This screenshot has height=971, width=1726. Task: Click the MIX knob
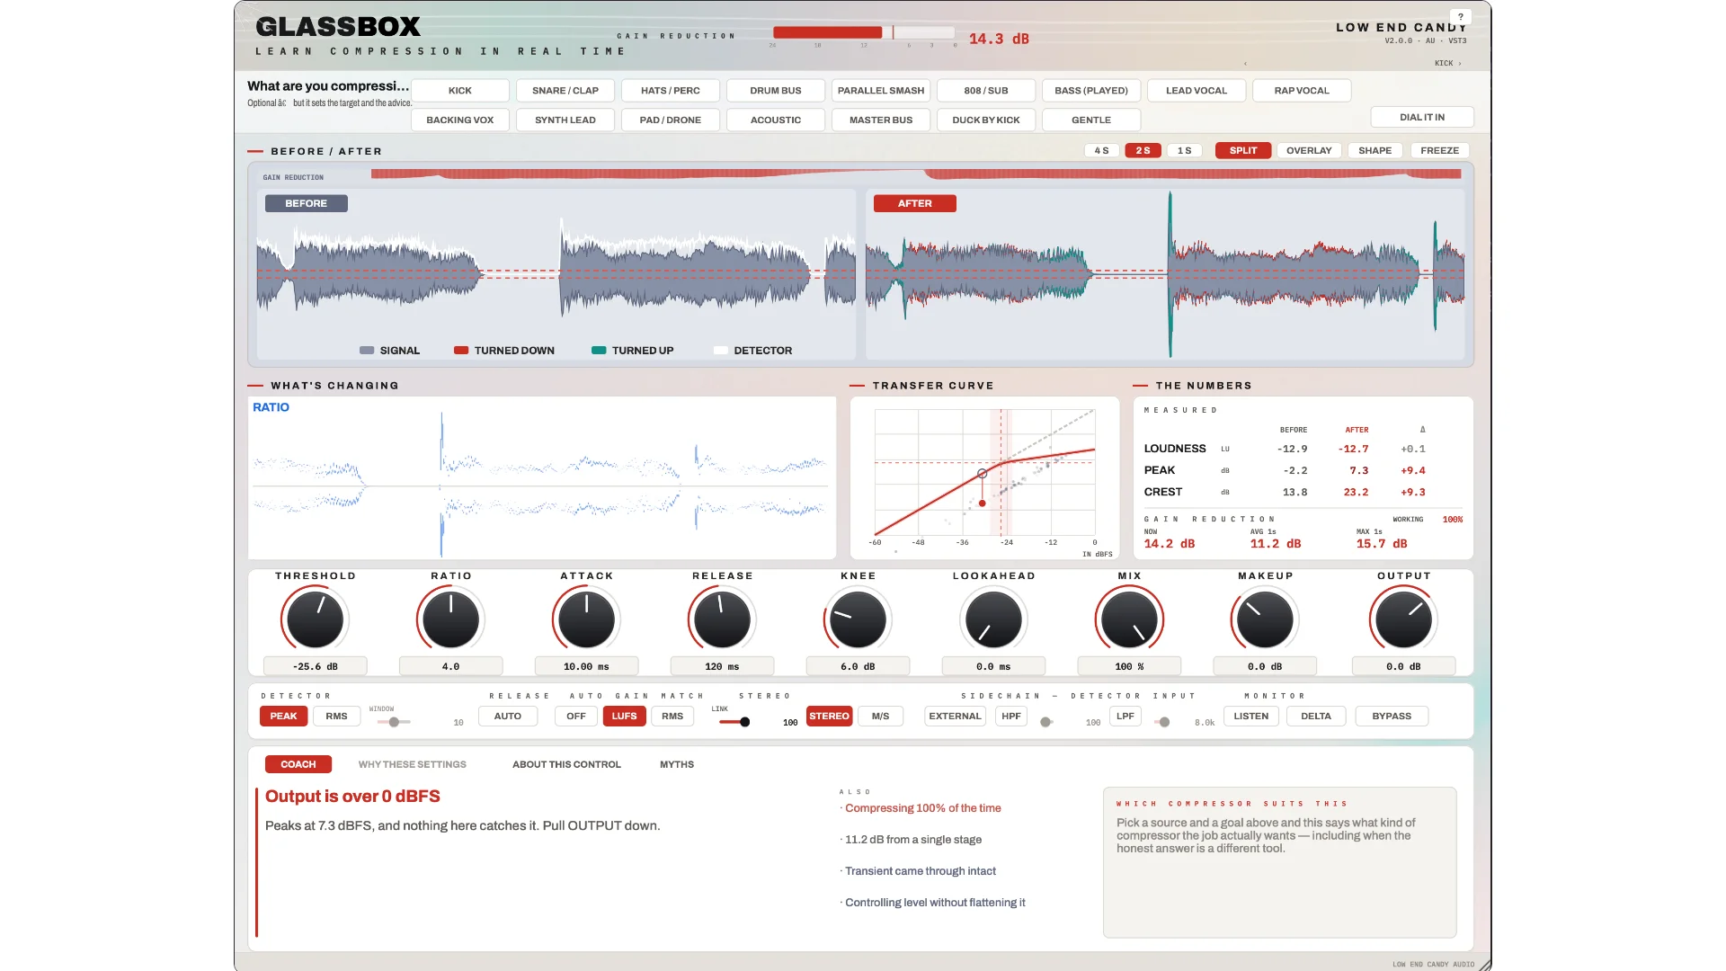coord(1130,619)
